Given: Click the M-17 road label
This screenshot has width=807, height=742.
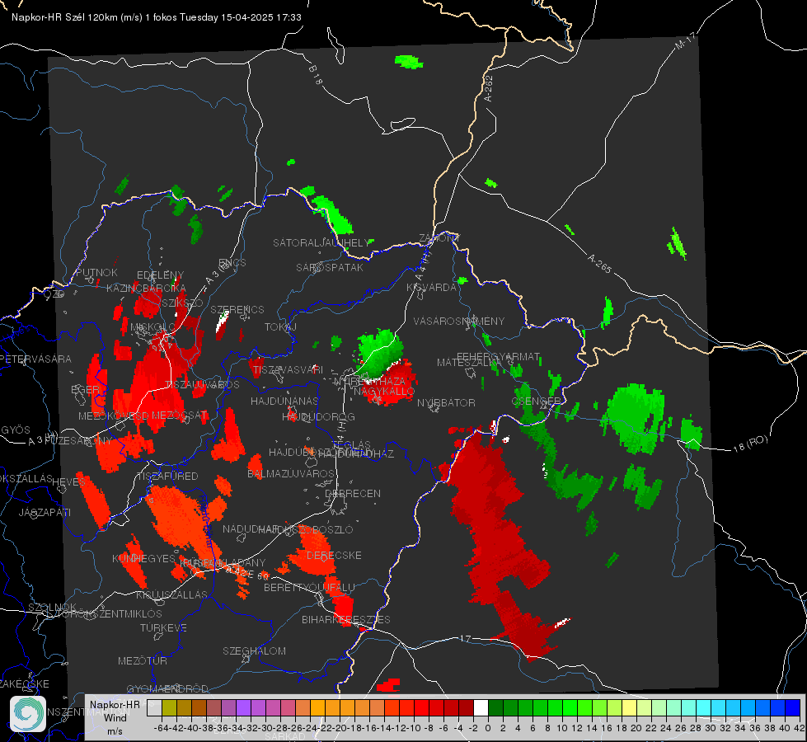Looking at the screenshot, I should 685,41.
